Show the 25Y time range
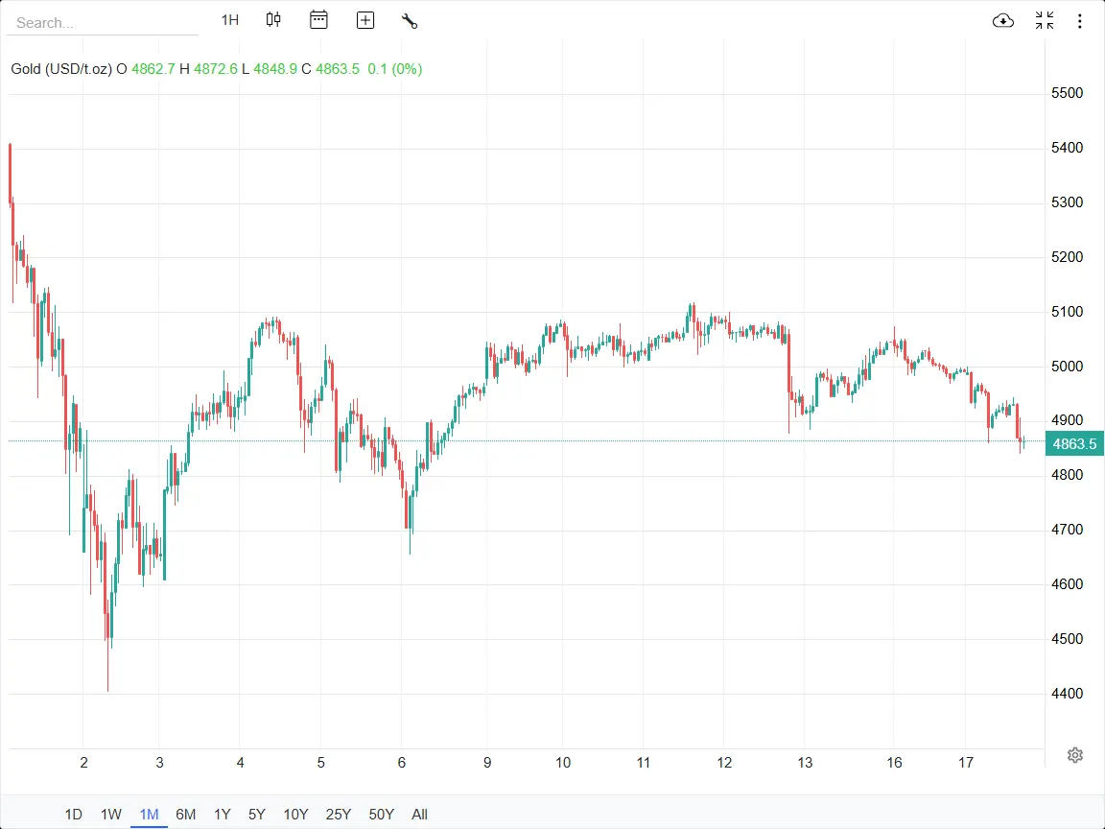Image resolution: width=1105 pixels, height=829 pixels. coord(338,815)
